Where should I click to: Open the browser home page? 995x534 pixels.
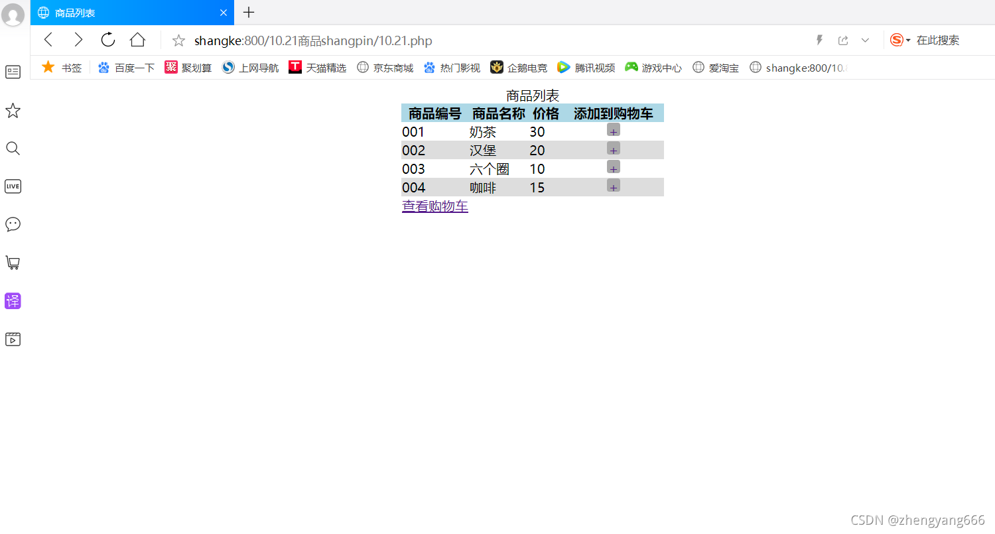(x=137, y=40)
